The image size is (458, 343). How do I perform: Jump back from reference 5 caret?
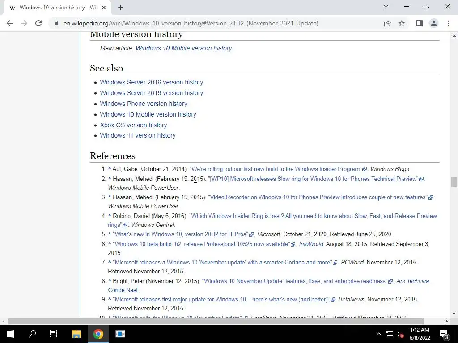pos(110,234)
